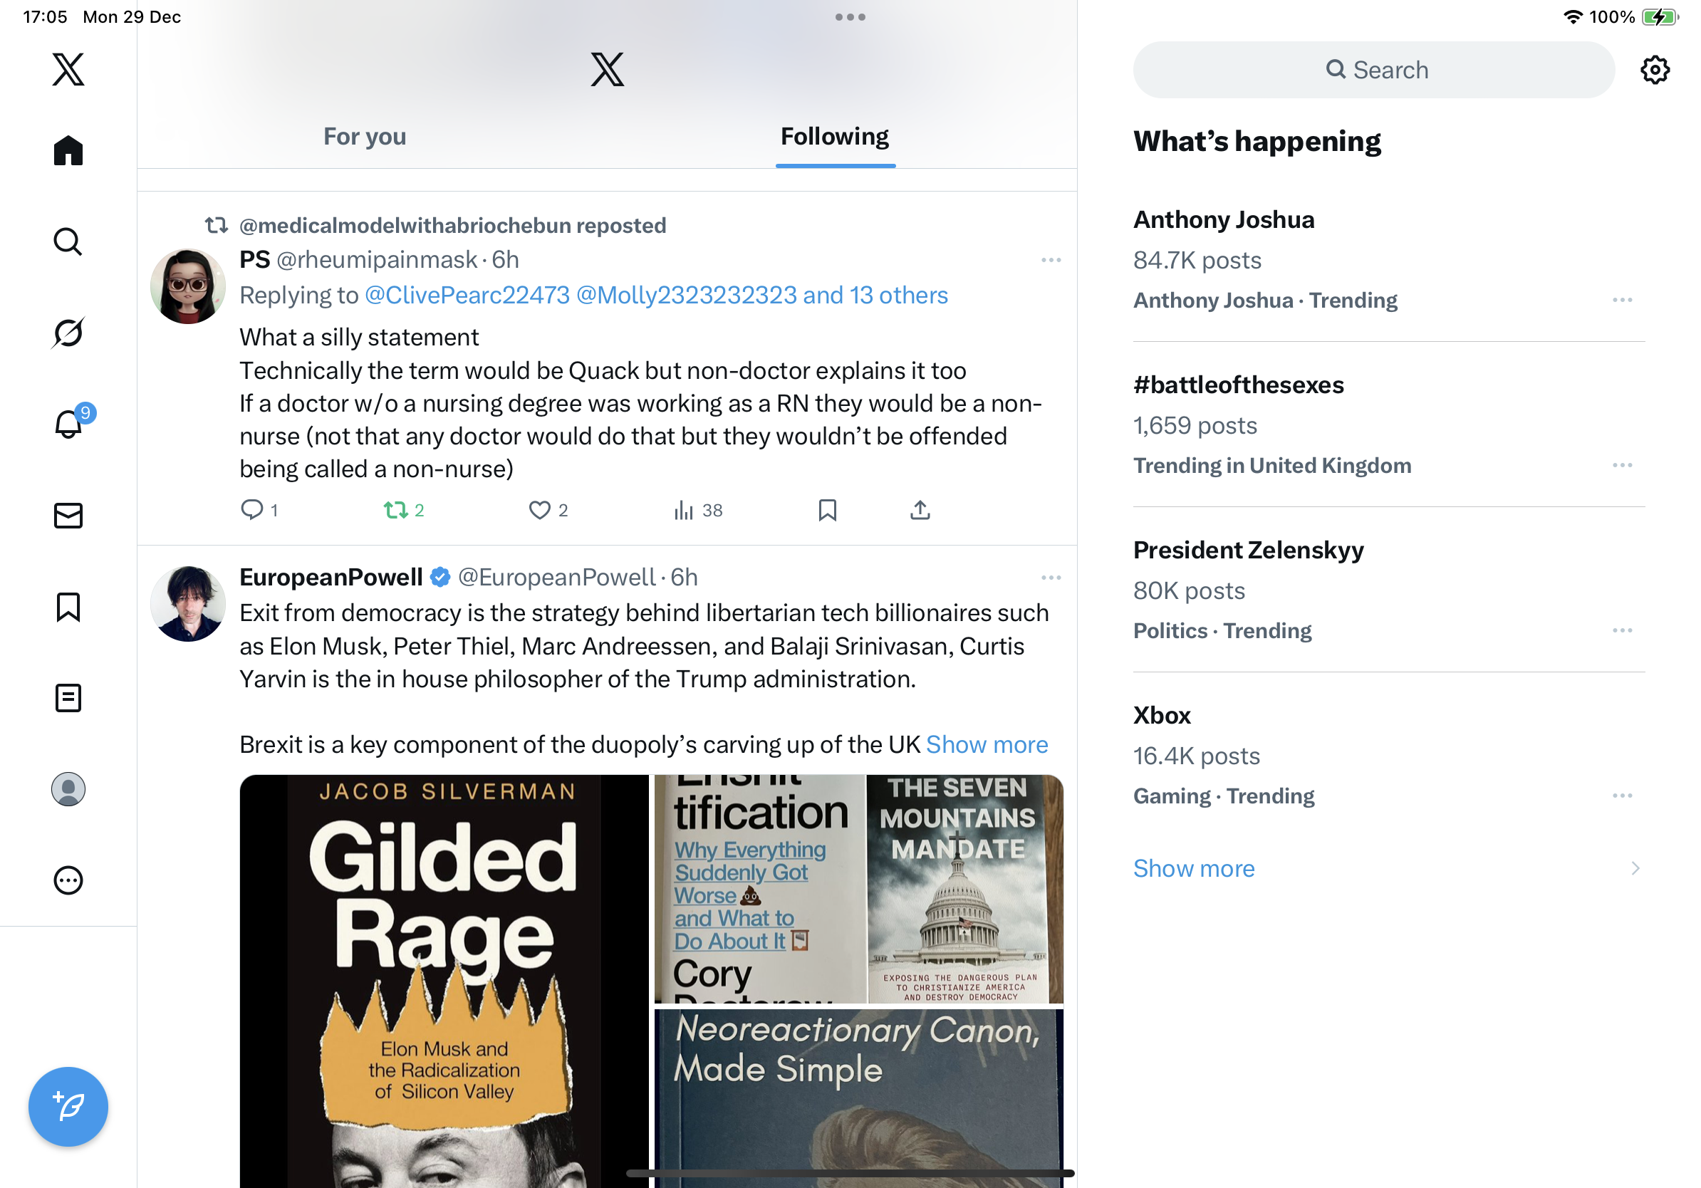Screen dimensions: 1701x1188
Task: Share the PS post via share icon
Action: 920,509
